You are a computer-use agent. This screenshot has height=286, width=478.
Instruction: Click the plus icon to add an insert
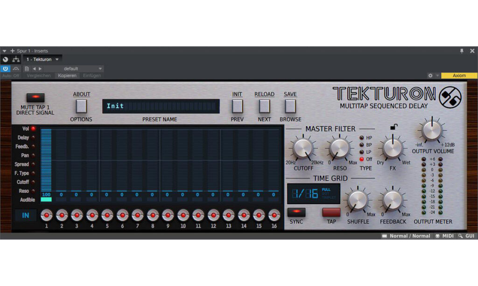coord(13,51)
